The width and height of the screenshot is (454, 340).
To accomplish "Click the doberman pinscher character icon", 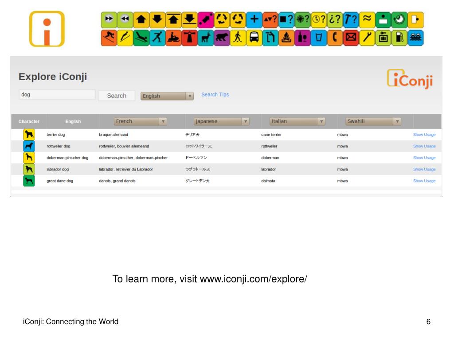I will coord(29,158).
